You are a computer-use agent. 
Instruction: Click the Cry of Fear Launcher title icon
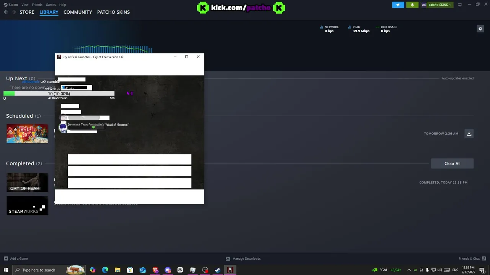coord(59,57)
